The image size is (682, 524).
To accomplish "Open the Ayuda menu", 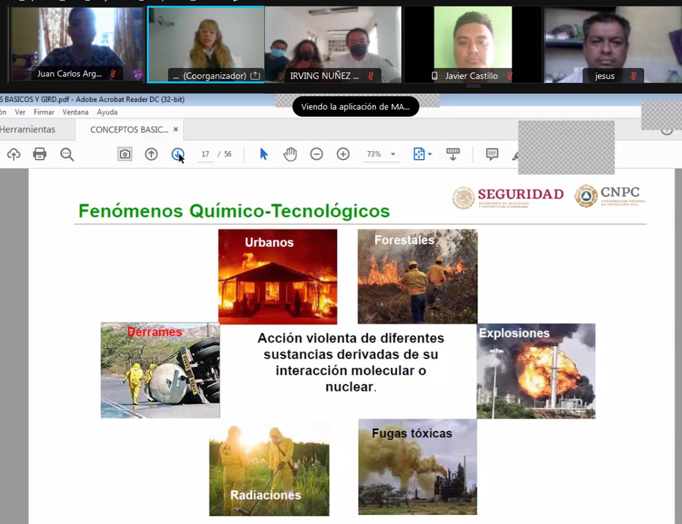I will point(107,112).
